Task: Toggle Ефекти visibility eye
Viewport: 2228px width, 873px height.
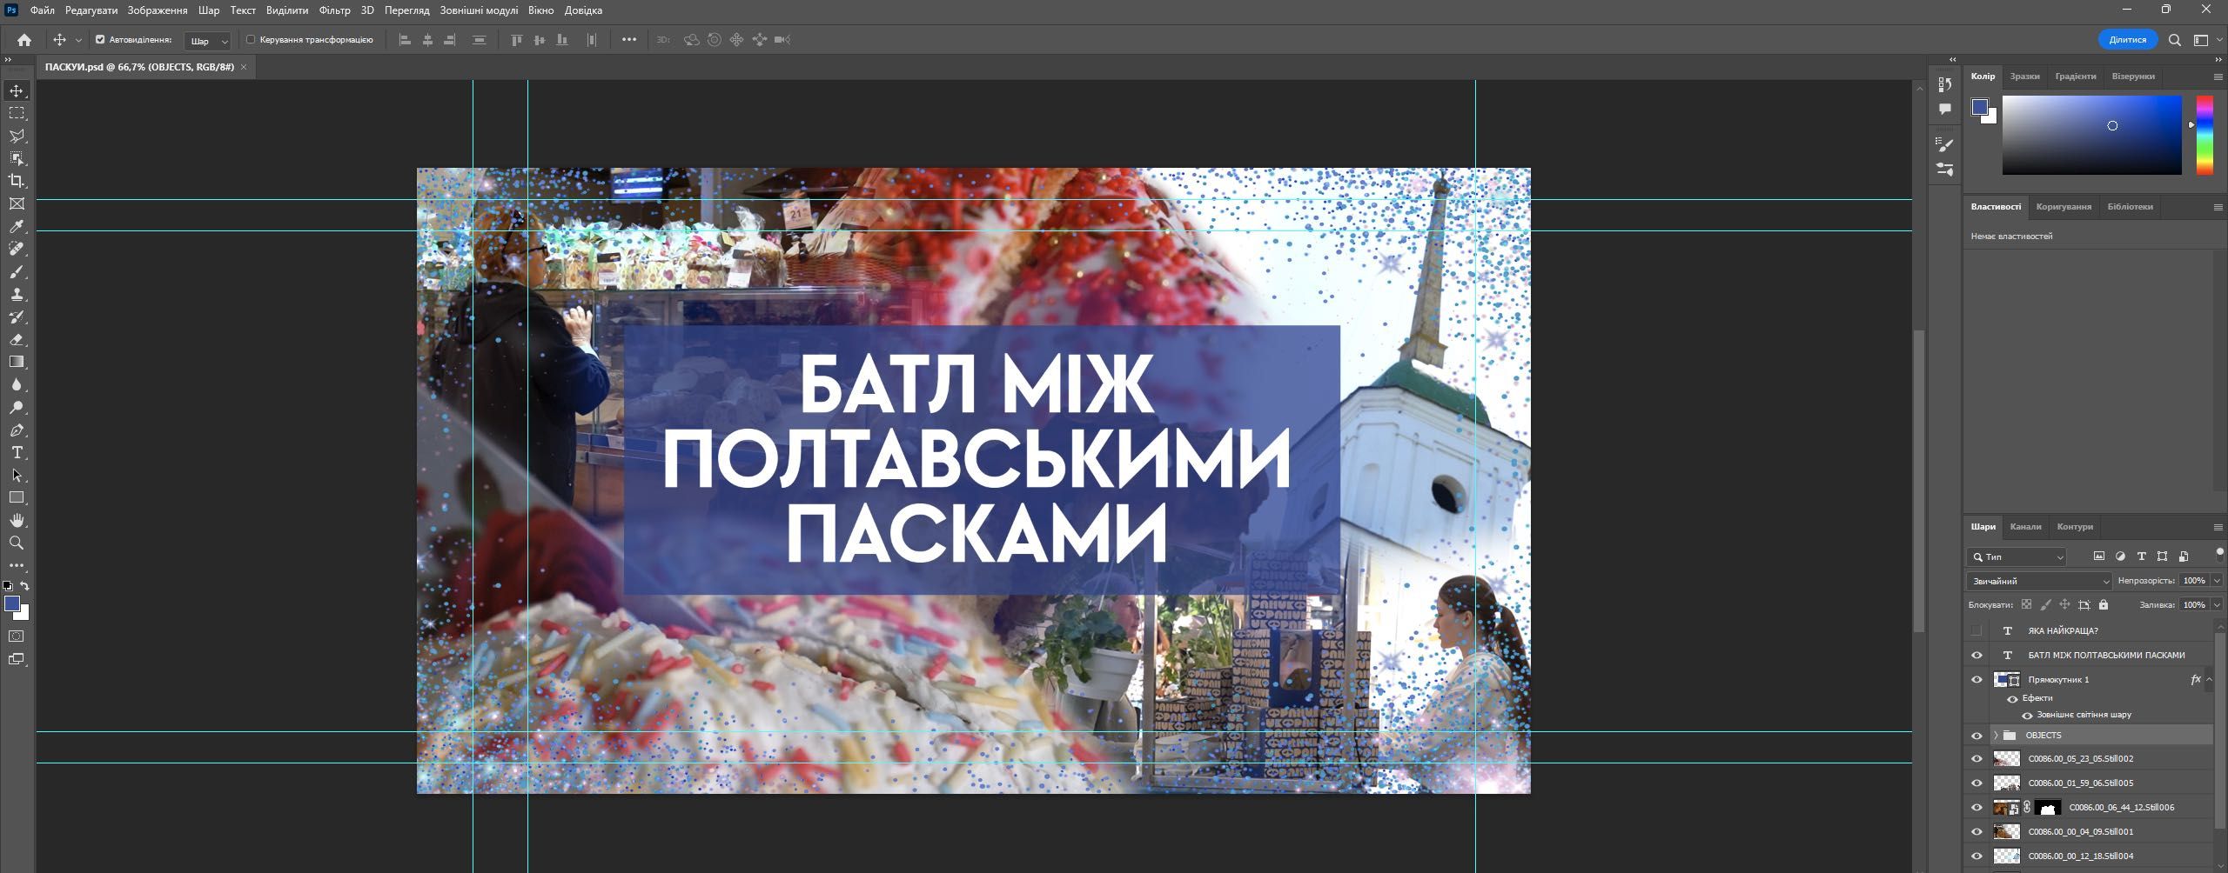Action: click(2012, 699)
